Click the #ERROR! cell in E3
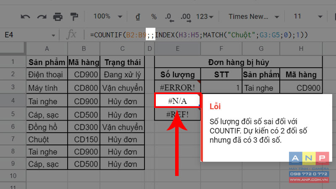The image size is (336, 189). click(178, 87)
